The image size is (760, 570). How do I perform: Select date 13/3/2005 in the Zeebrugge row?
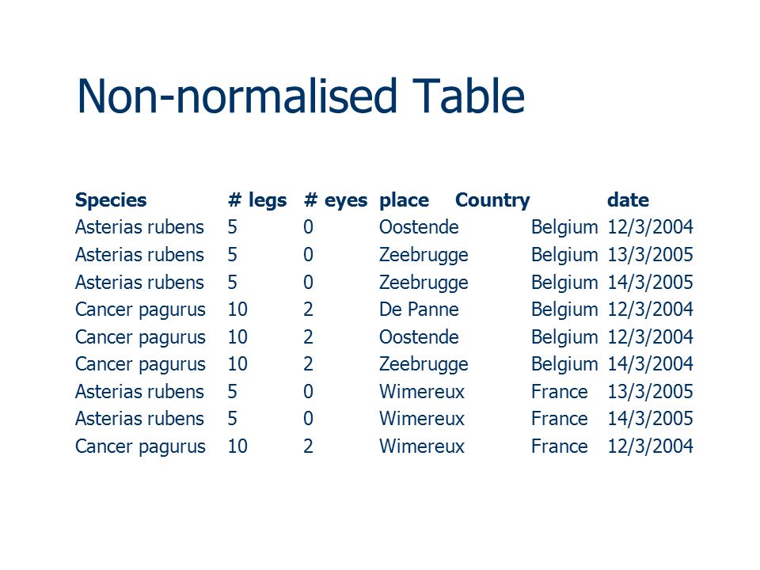click(x=650, y=254)
